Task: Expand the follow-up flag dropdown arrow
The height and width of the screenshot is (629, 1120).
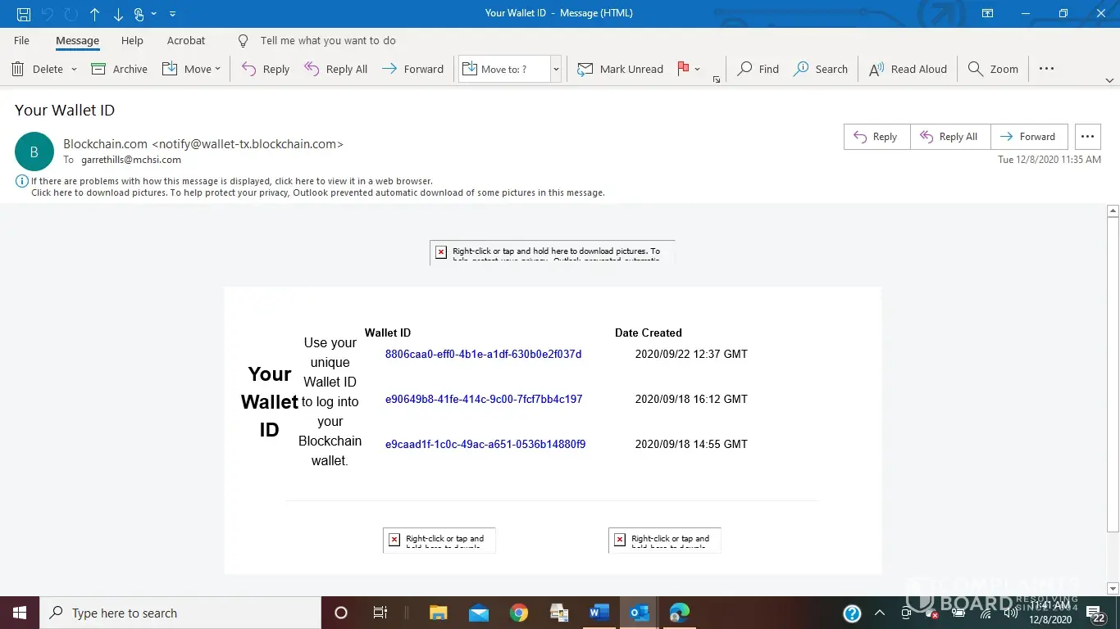Action: click(x=698, y=69)
